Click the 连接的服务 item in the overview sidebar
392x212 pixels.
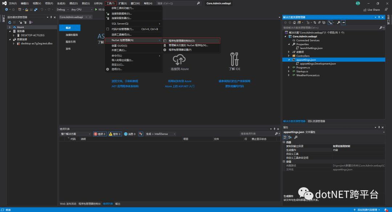click(x=72, y=35)
